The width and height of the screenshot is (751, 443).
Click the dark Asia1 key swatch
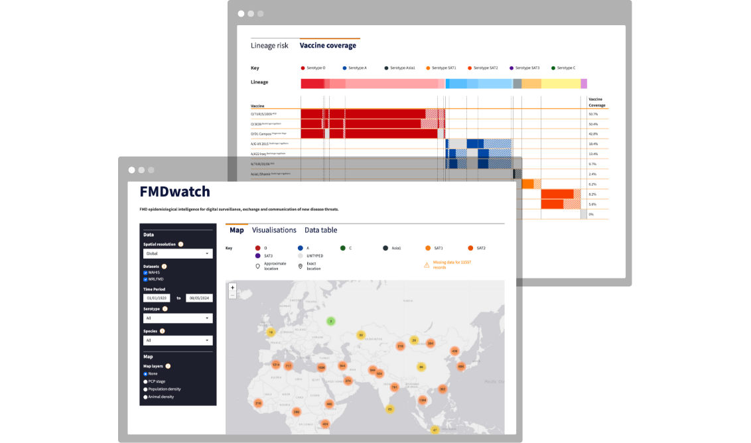point(385,248)
